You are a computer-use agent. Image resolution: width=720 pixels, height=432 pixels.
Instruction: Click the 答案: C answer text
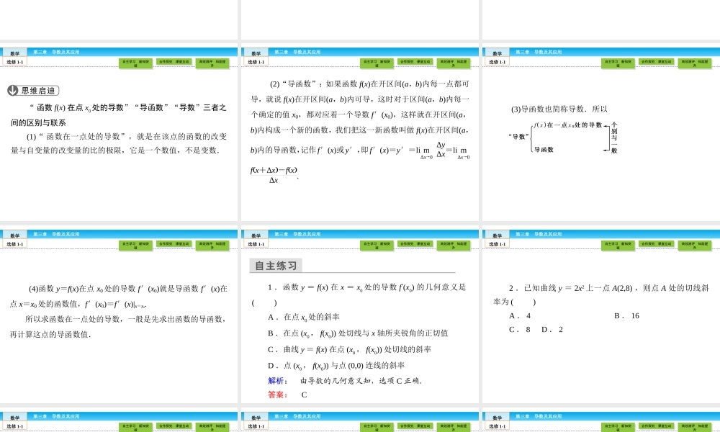tap(287, 393)
